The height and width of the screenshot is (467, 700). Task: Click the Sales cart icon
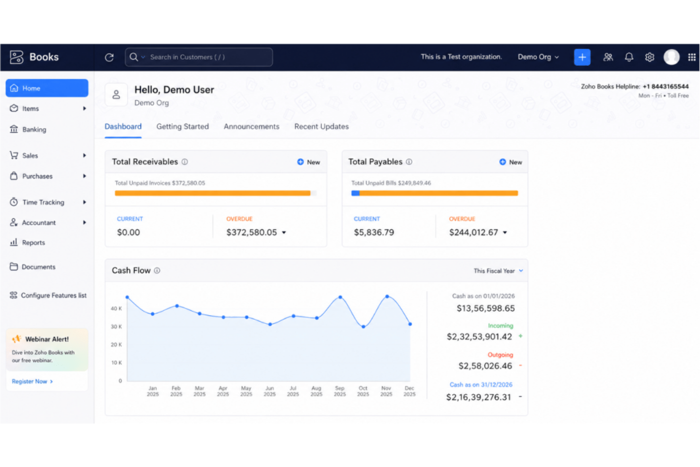pyautogui.click(x=14, y=155)
